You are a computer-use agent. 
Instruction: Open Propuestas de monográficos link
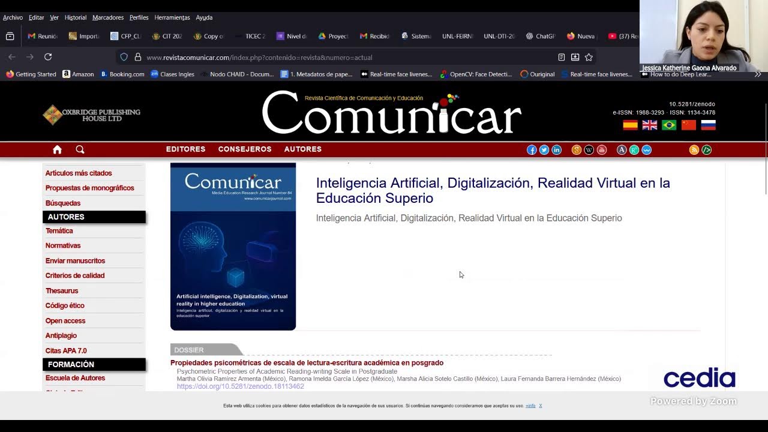90,188
